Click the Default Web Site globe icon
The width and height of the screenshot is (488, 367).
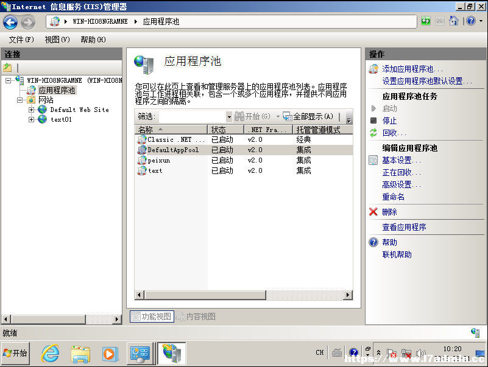42,110
